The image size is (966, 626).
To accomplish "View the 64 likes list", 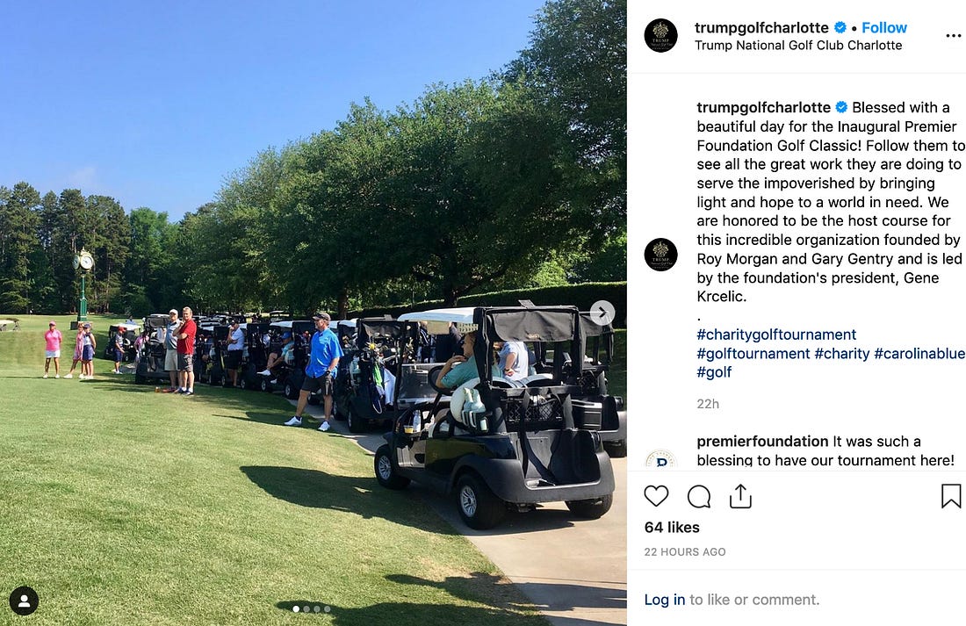I will (672, 528).
